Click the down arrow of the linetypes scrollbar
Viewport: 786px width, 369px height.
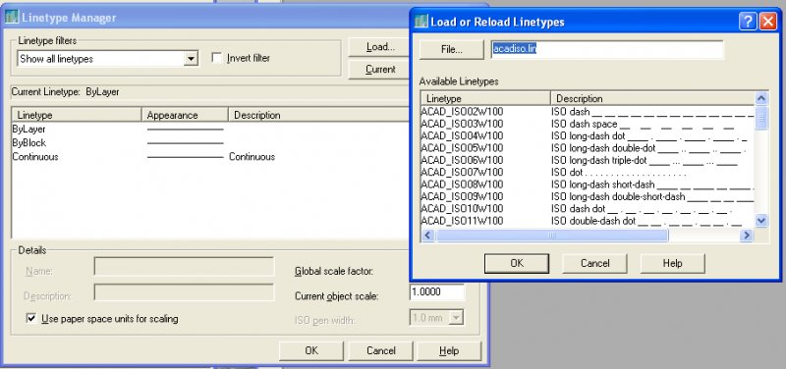(760, 220)
